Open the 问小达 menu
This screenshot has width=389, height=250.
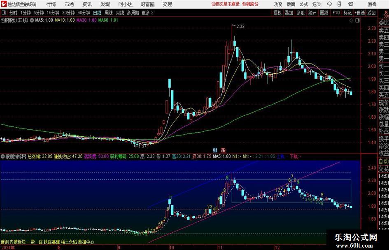[125, 4]
